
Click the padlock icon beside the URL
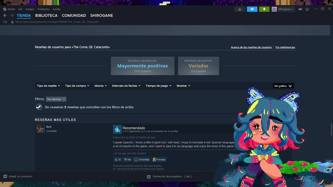pyautogui.click(x=12, y=22)
